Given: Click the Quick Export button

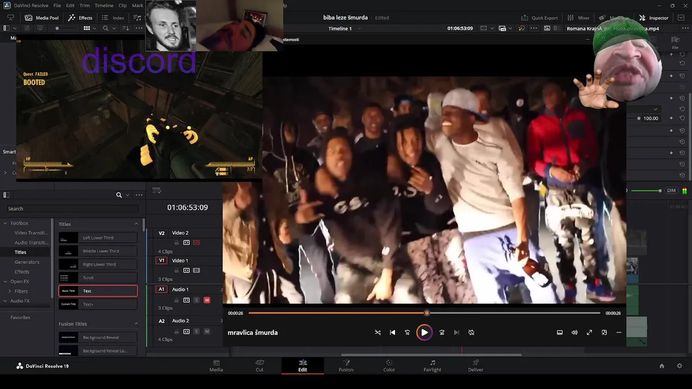Looking at the screenshot, I should pos(539,18).
